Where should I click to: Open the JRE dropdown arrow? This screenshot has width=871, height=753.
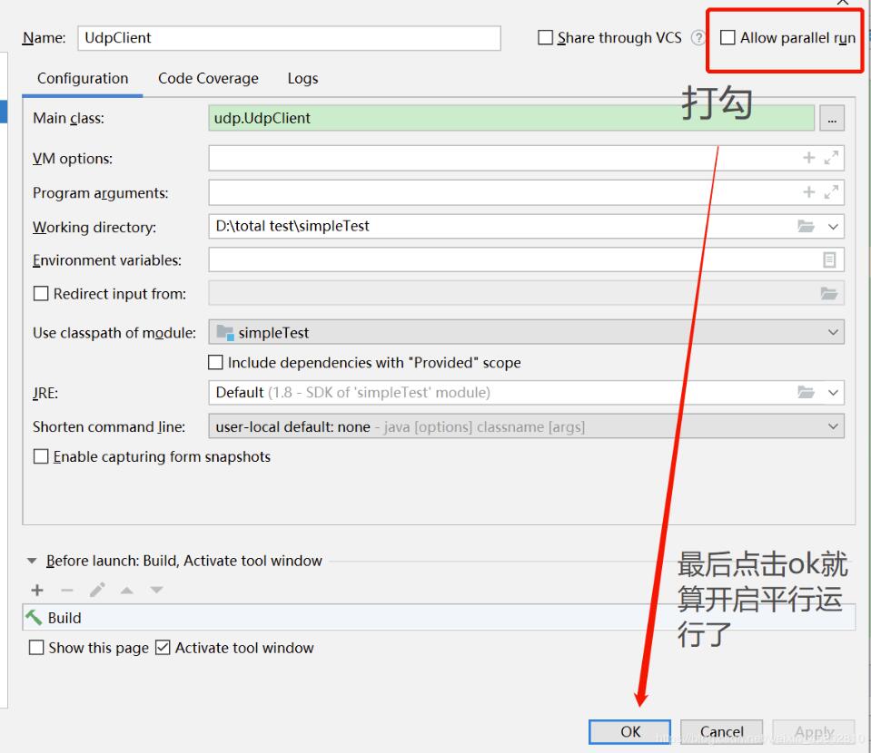coord(833,392)
